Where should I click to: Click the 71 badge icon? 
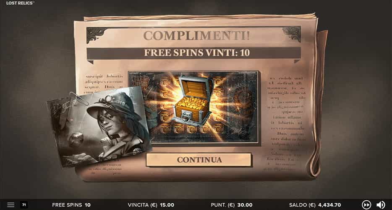tap(24, 205)
